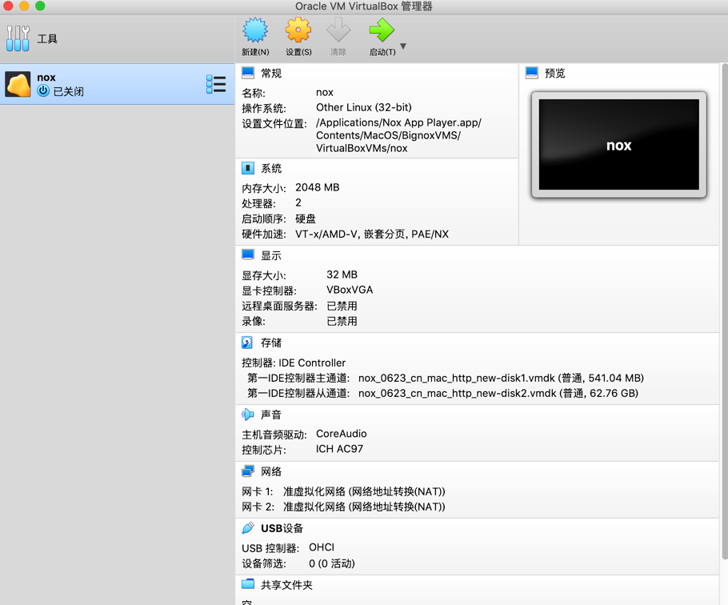Click the OHCI USB controller value

click(x=322, y=547)
